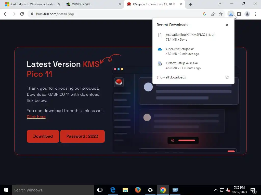Click the red KMSpico button in mockup image

[x=119, y=82]
